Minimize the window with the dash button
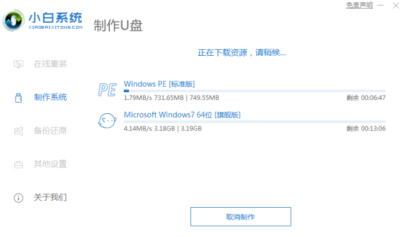 pos(380,5)
